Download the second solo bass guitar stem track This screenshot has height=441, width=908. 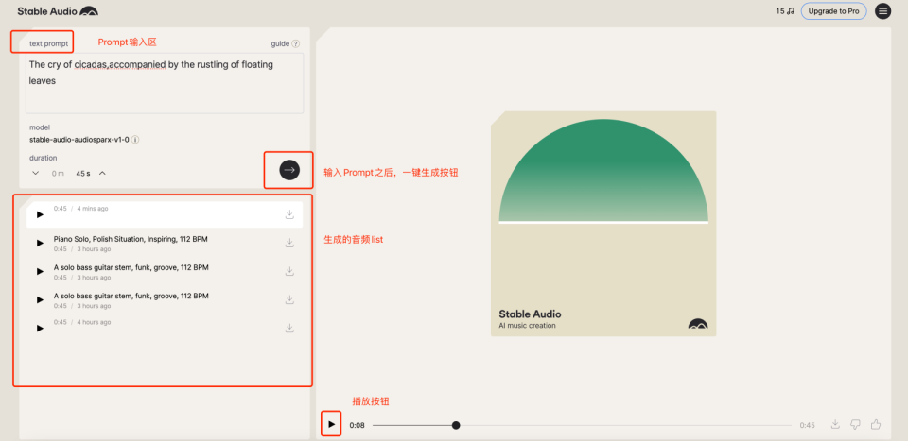pos(289,299)
